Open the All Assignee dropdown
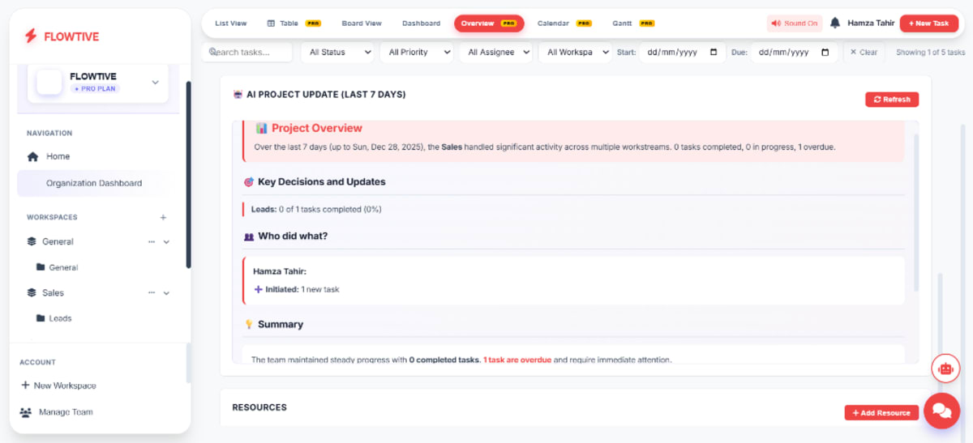973x443 pixels. tap(495, 52)
